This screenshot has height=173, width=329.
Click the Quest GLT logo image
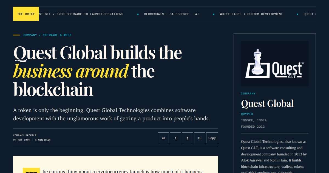275,64
